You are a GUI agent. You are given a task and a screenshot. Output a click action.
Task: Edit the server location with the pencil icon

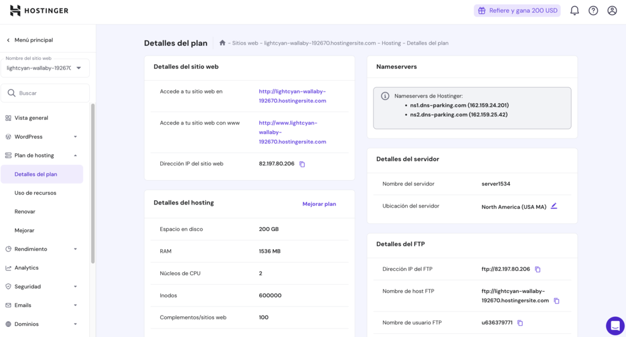pyautogui.click(x=554, y=206)
